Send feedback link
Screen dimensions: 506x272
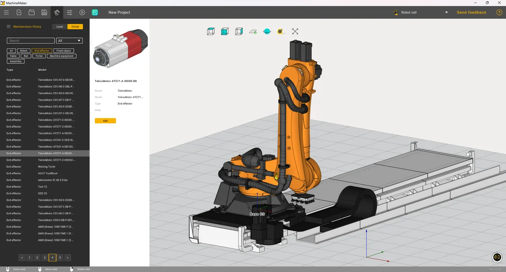471,12
